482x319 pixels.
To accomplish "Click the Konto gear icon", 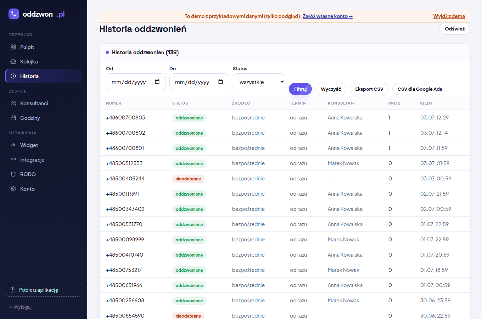I will pyautogui.click(x=13, y=189).
